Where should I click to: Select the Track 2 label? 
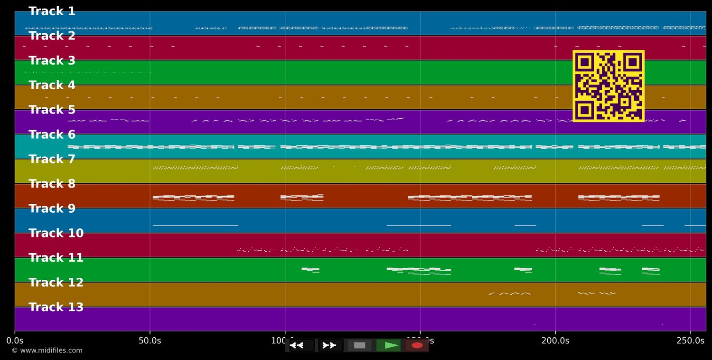tap(52, 36)
